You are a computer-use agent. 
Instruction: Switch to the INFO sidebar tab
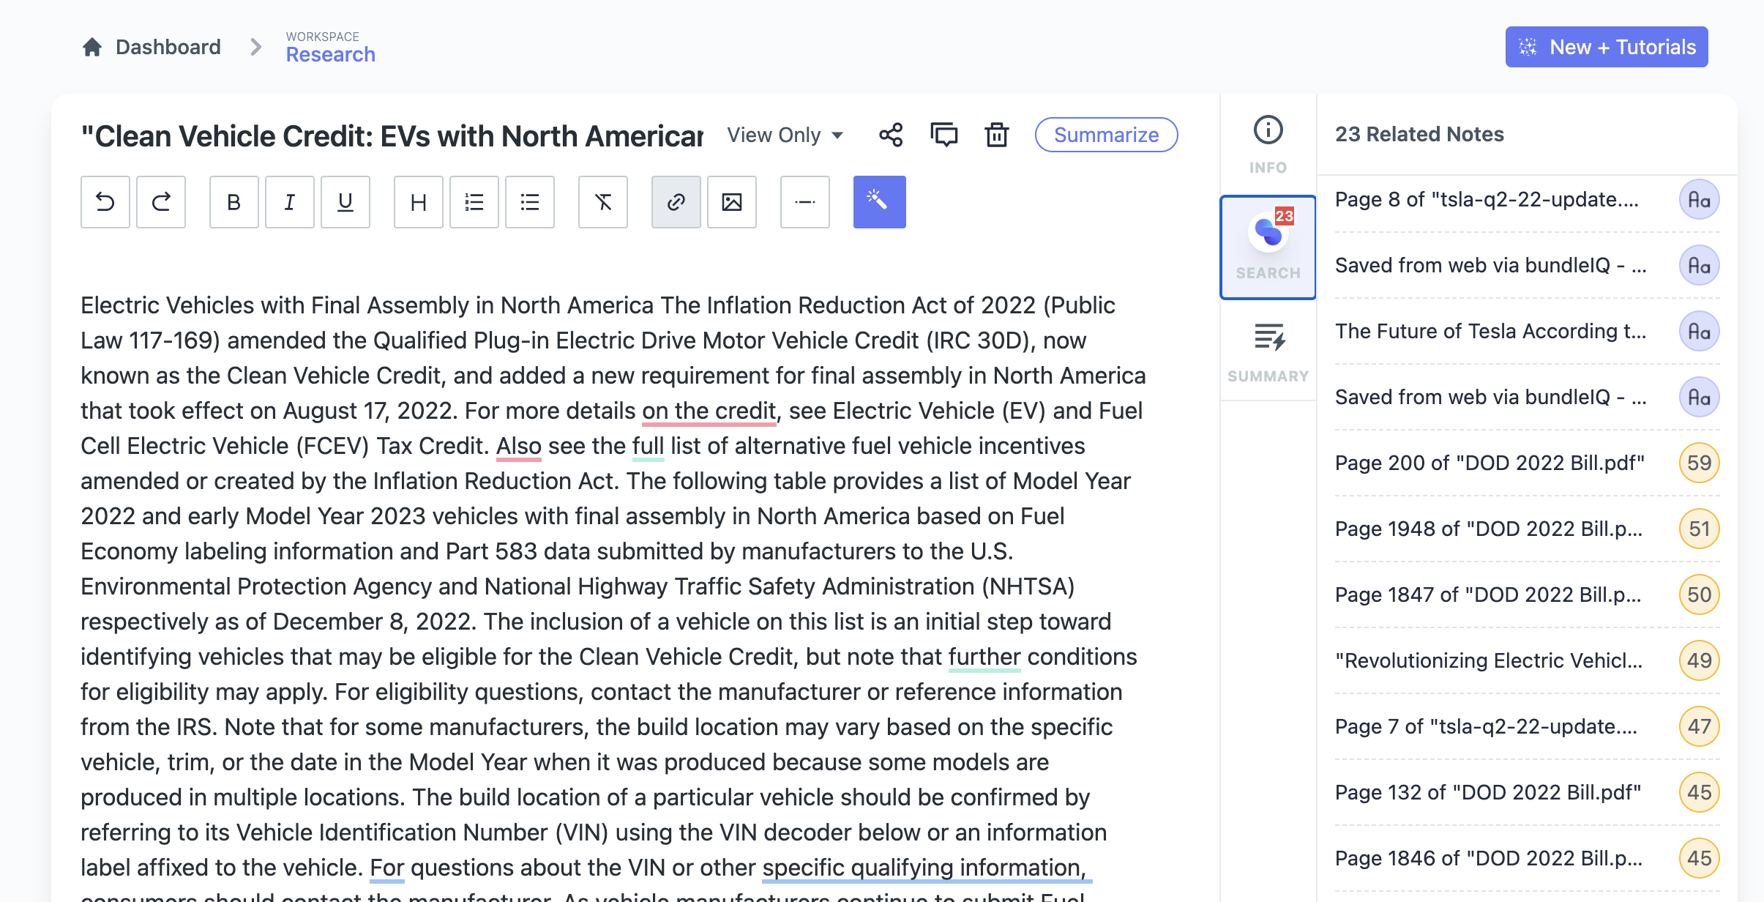[1268, 145]
